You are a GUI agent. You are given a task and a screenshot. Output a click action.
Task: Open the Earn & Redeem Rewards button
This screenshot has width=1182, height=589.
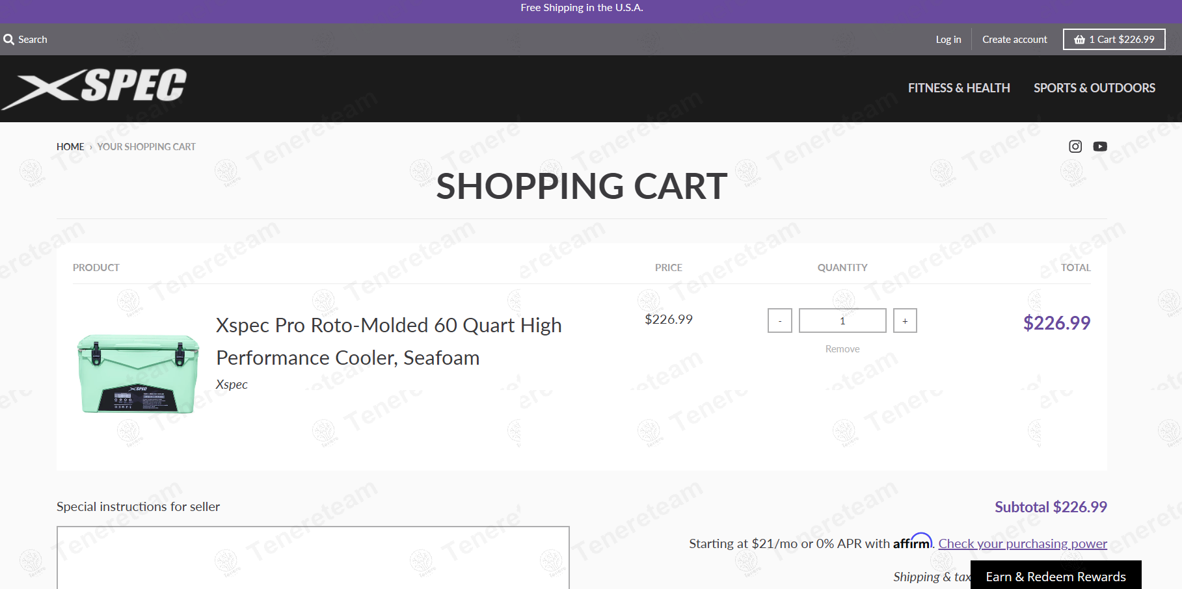[1056, 576]
